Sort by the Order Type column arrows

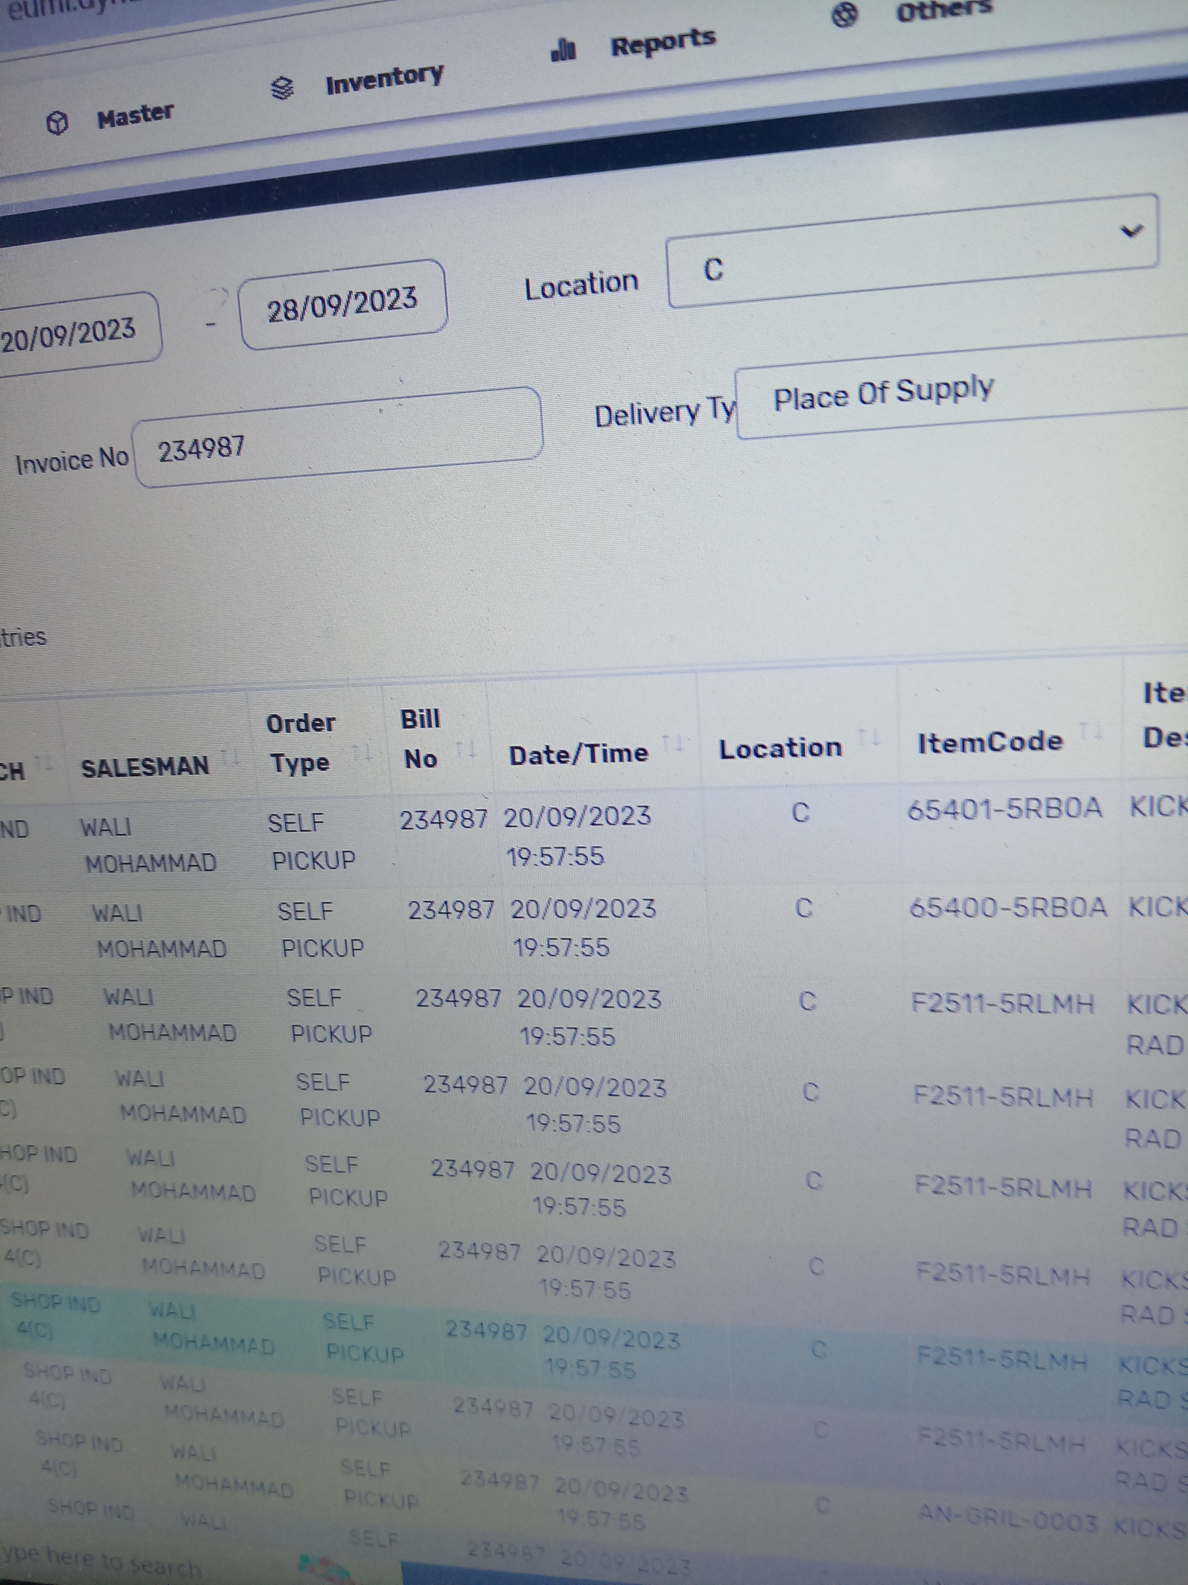(x=362, y=751)
